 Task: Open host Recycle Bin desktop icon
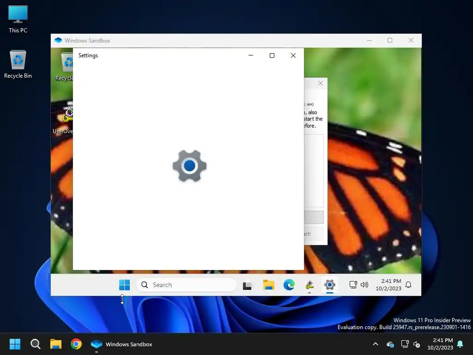[18, 64]
